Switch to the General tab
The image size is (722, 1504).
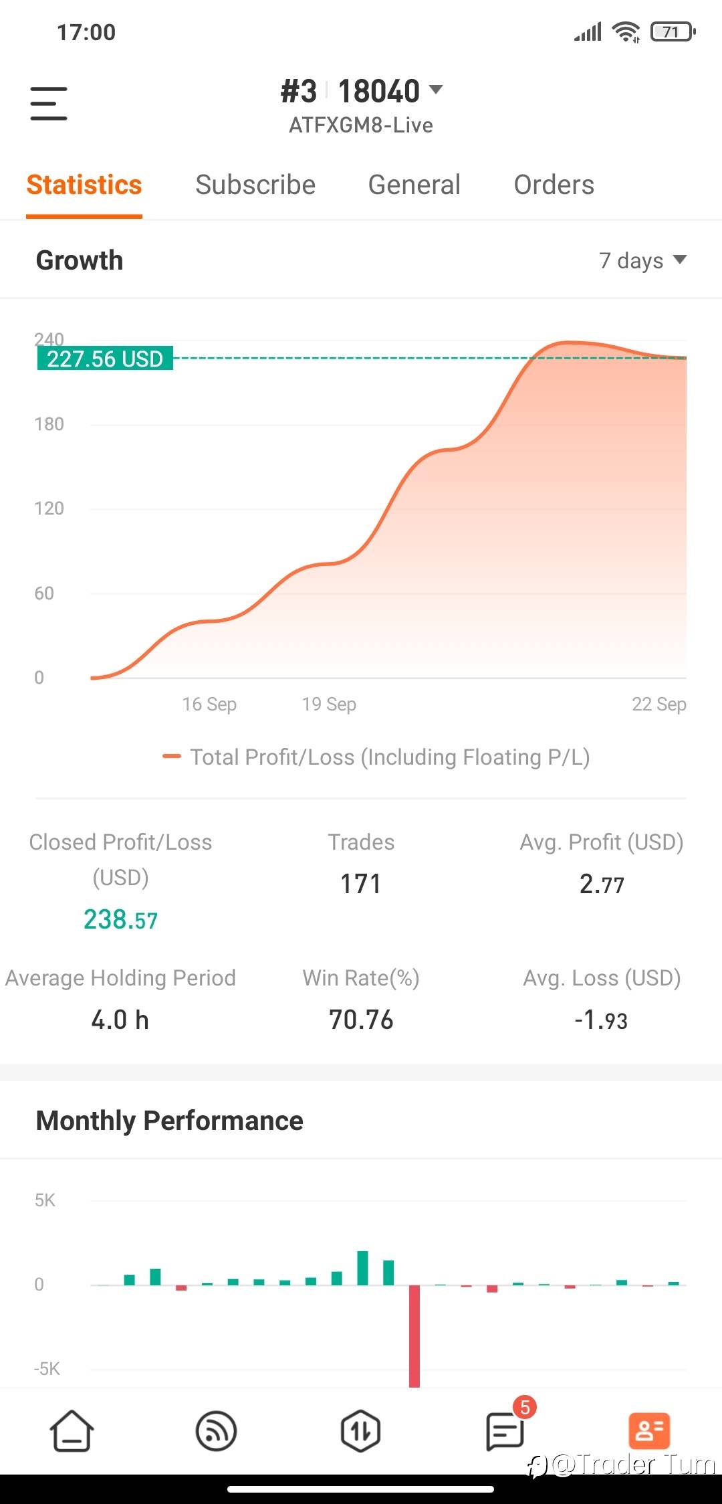414,185
